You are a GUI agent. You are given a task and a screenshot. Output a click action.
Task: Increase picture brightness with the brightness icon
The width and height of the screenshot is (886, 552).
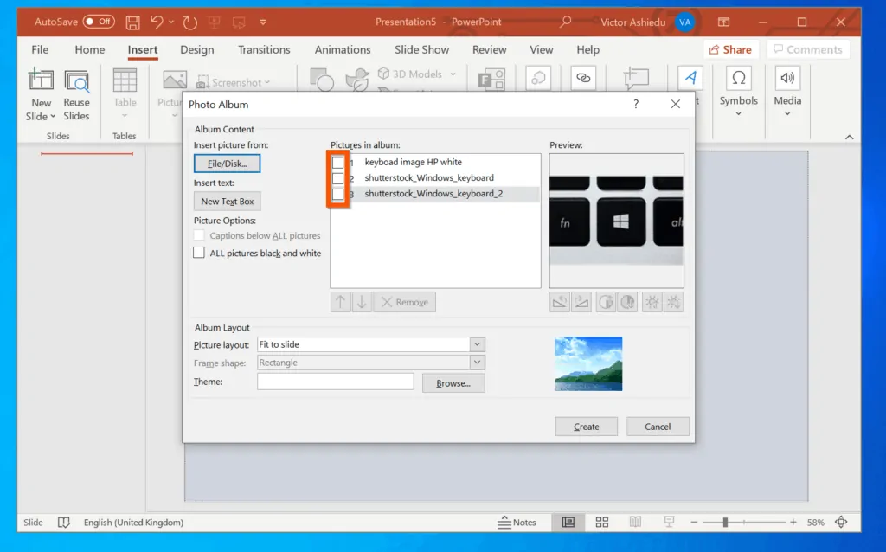652,301
